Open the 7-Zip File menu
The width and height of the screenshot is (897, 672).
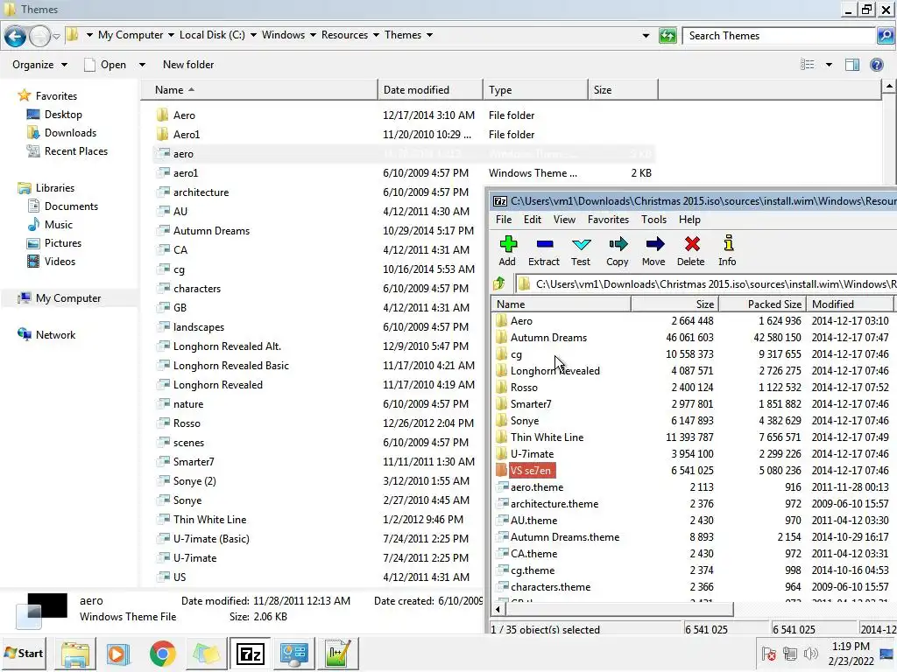coord(504,220)
